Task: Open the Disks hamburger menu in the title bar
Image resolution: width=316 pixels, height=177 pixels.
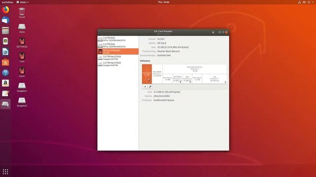Action: [213, 32]
